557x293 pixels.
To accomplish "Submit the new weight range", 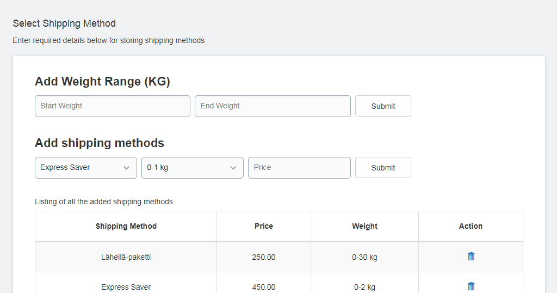I will coord(383,106).
